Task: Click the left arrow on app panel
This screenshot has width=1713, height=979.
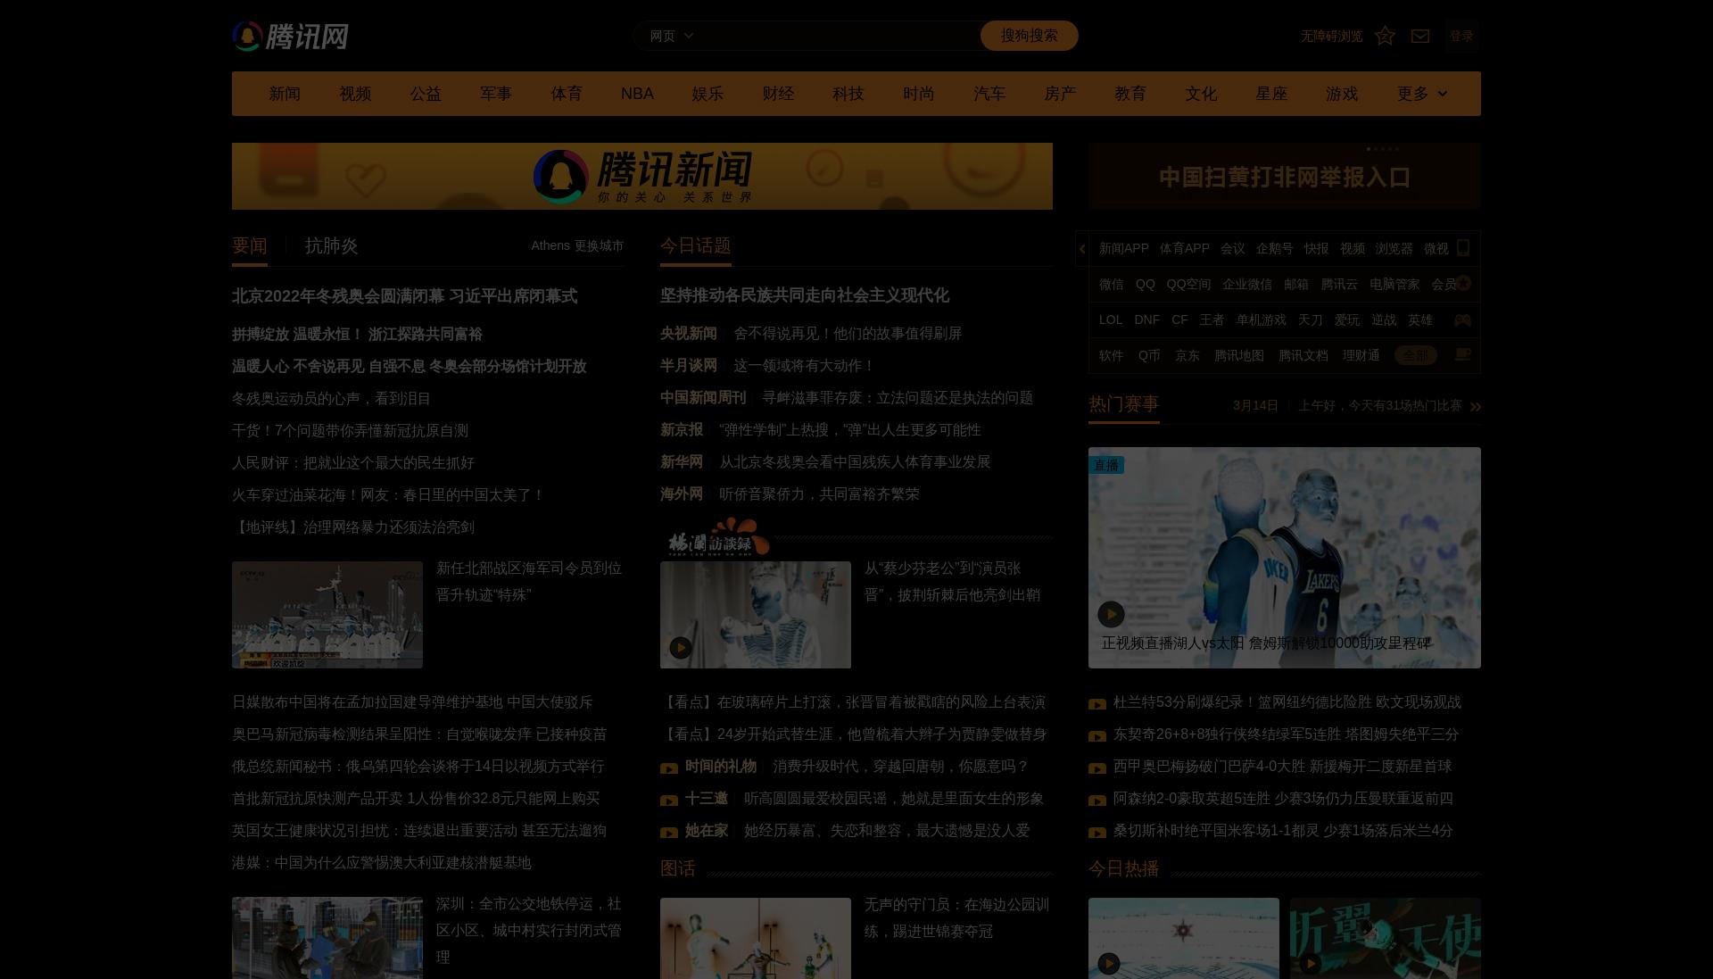Action: click(x=1082, y=249)
